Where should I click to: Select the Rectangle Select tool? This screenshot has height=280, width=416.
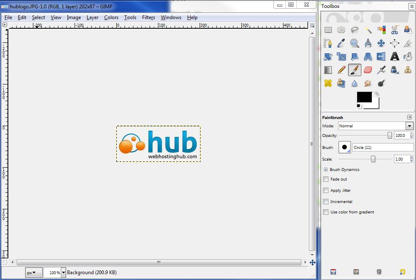[x=328, y=30]
